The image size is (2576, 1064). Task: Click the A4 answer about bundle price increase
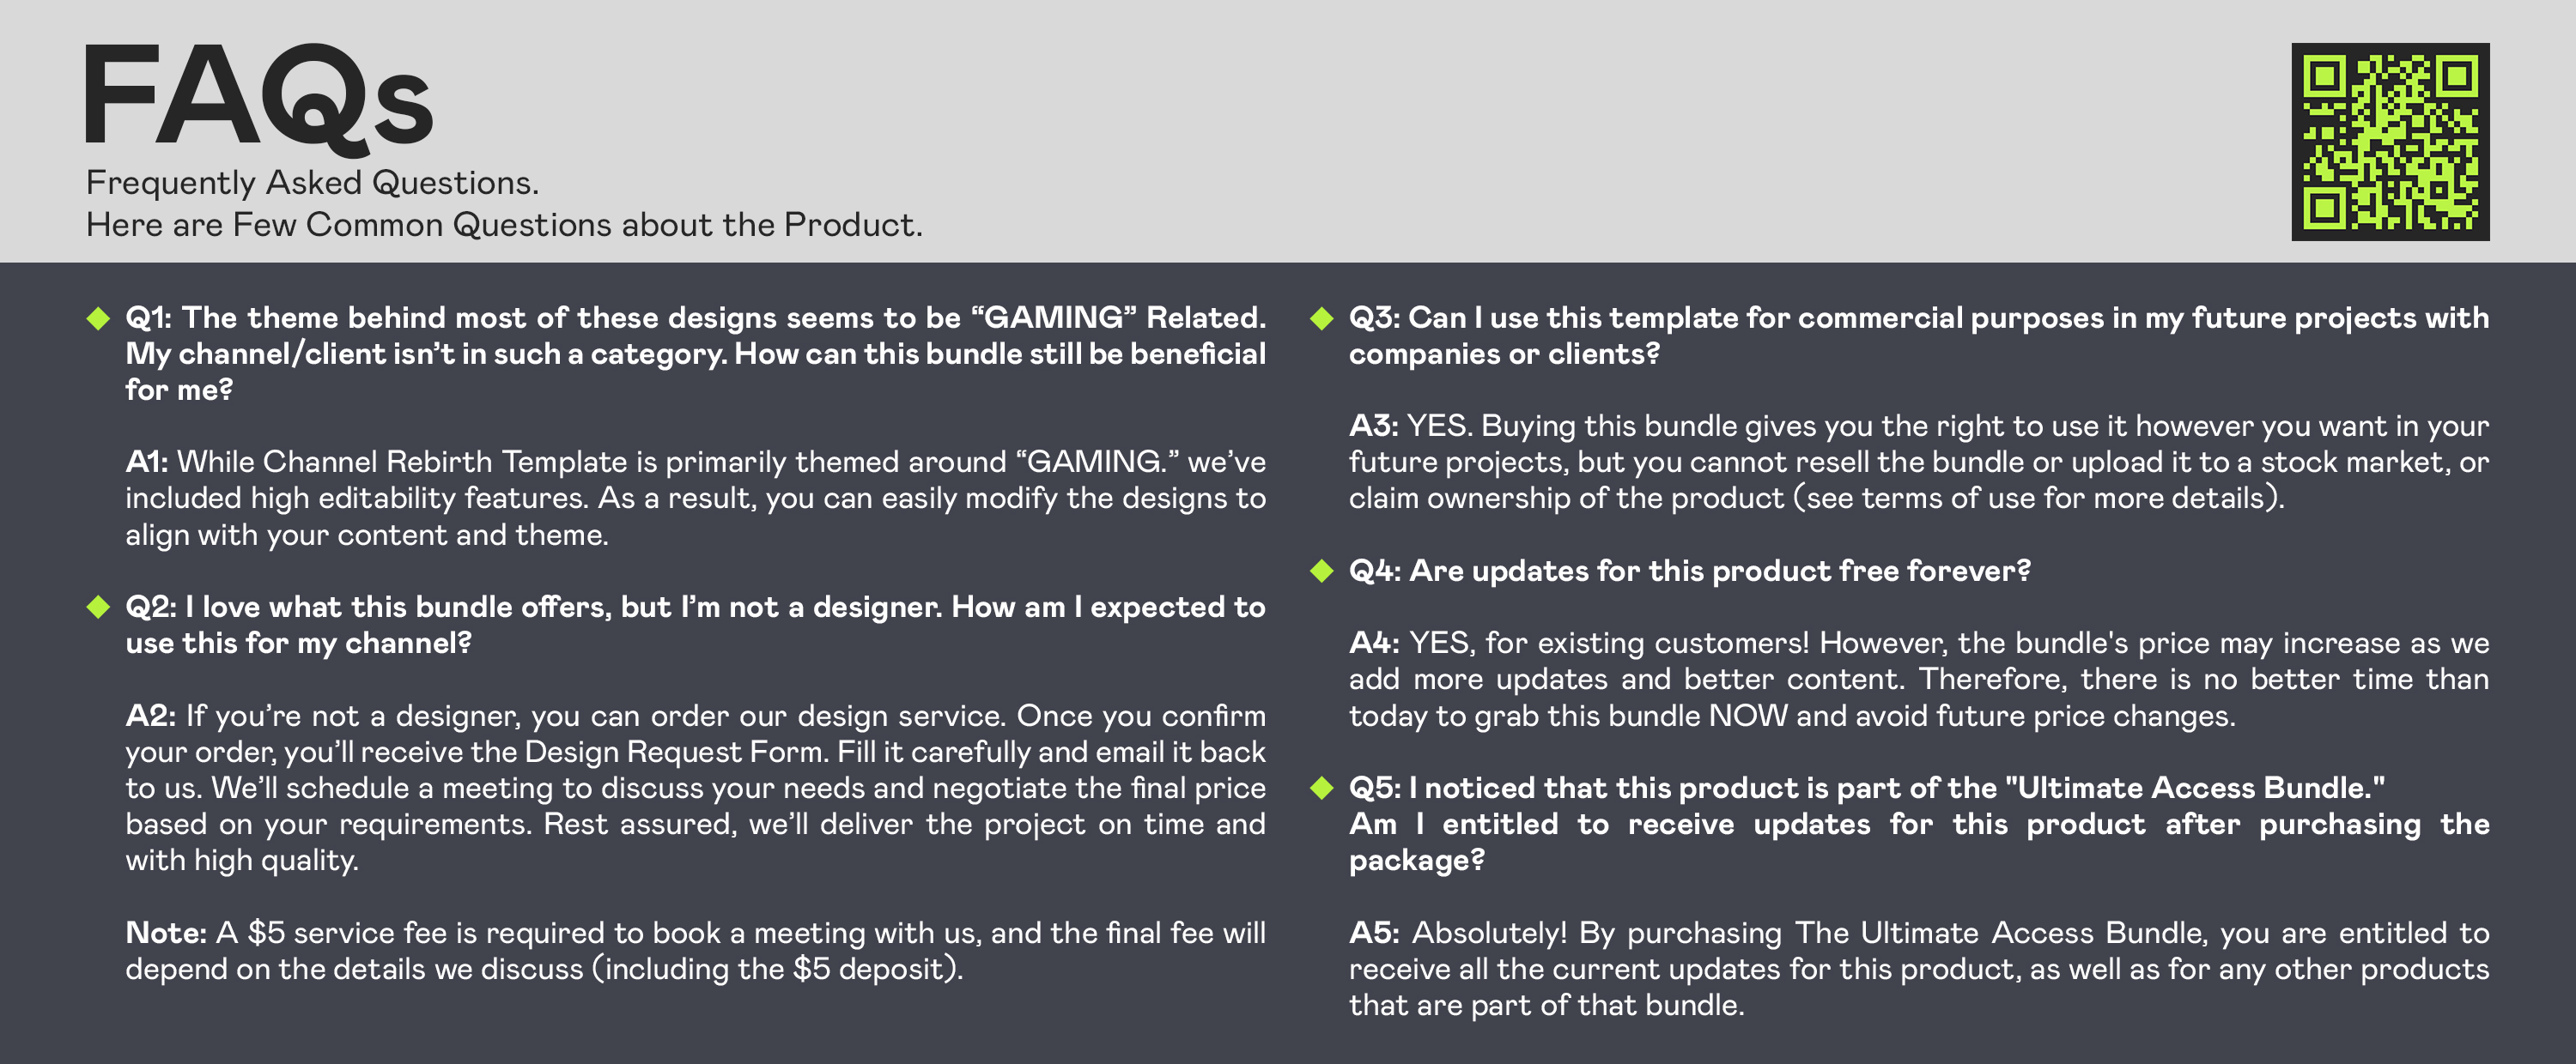(x=1918, y=680)
